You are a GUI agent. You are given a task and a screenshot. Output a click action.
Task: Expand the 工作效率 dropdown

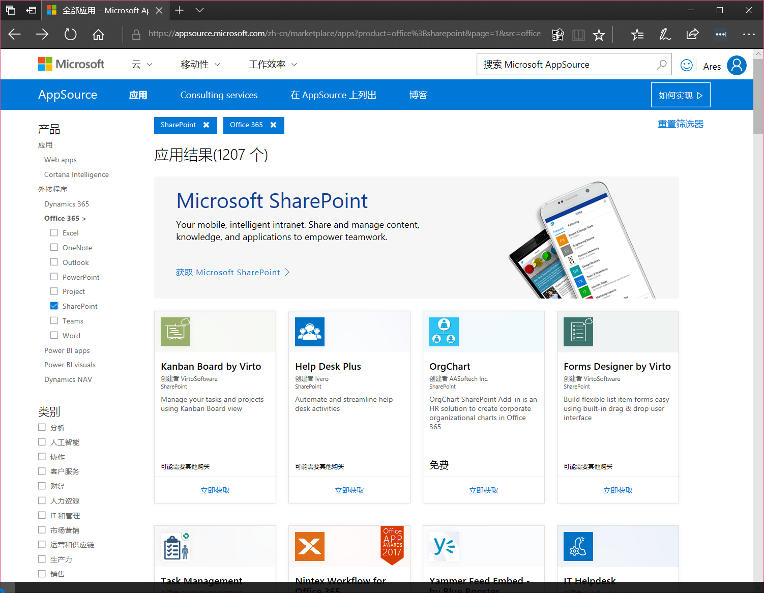pos(273,64)
